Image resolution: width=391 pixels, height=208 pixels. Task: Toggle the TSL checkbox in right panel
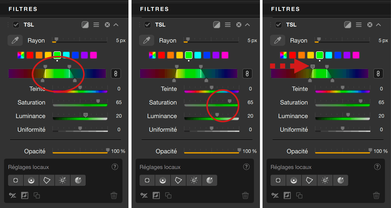tap(279, 25)
